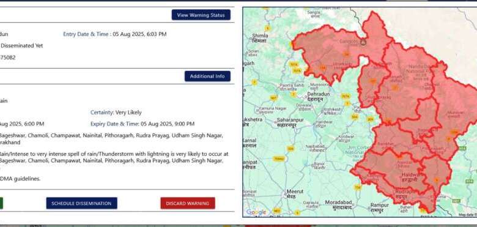Click the Dehradun city label on map
The height and width of the screenshot is (227, 477).
[319, 97]
